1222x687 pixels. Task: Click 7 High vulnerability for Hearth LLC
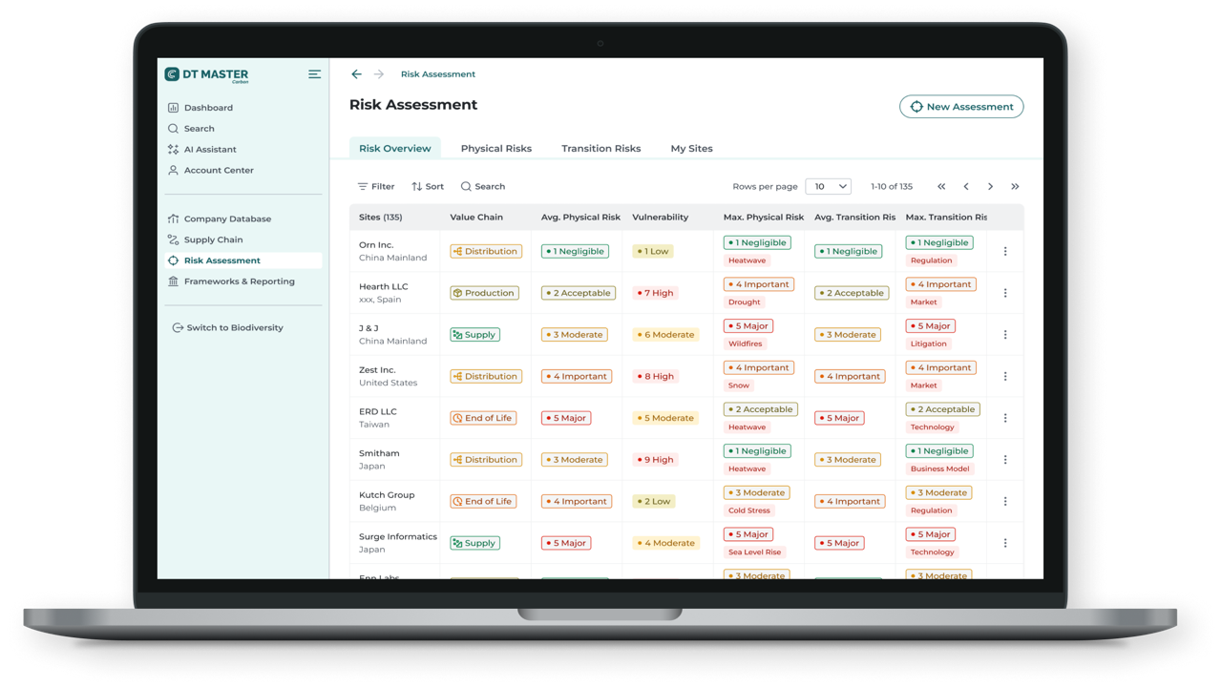point(655,293)
